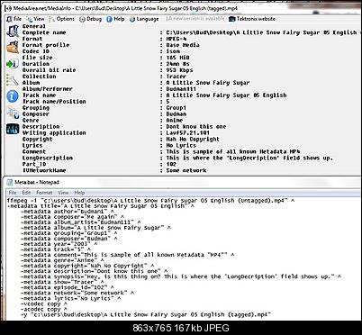Click the 'Budman111' Album/Performer value
The width and height of the screenshot is (362, 335).
(181, 89)
